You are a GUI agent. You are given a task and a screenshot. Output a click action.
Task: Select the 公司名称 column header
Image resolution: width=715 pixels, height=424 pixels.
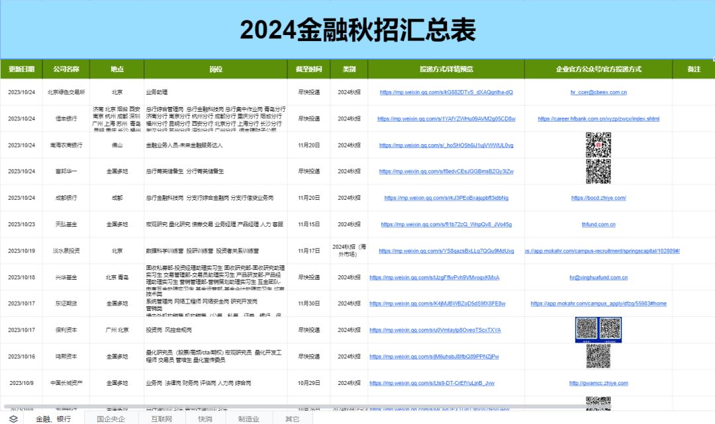[x=66, y=69]
